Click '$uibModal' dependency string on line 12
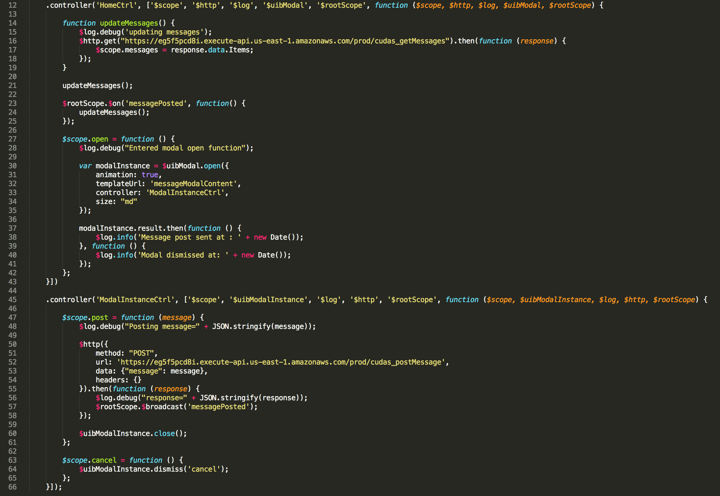Viewport: 720px width, 496px height. (285, 5)
